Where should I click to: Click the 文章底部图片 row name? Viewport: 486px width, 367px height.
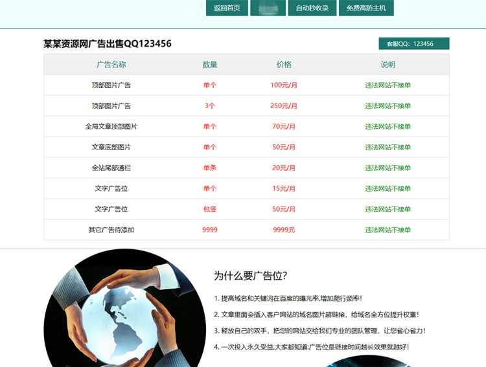(x=111, y=147)
